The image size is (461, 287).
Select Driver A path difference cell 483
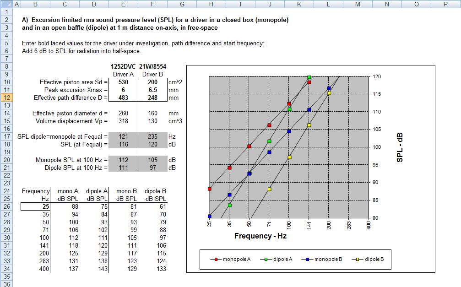[123, 97]
